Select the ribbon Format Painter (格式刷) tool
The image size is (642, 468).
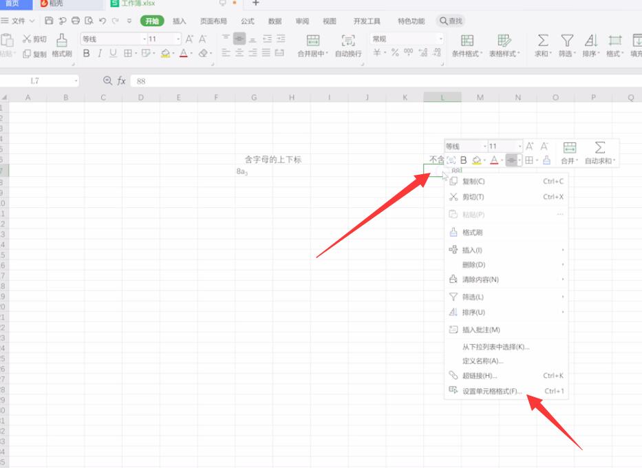point(62,45)
